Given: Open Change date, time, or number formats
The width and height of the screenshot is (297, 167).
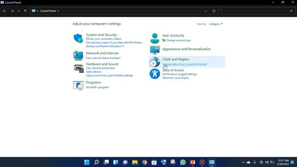Looking at the screenshot, I should coord(185,64).
